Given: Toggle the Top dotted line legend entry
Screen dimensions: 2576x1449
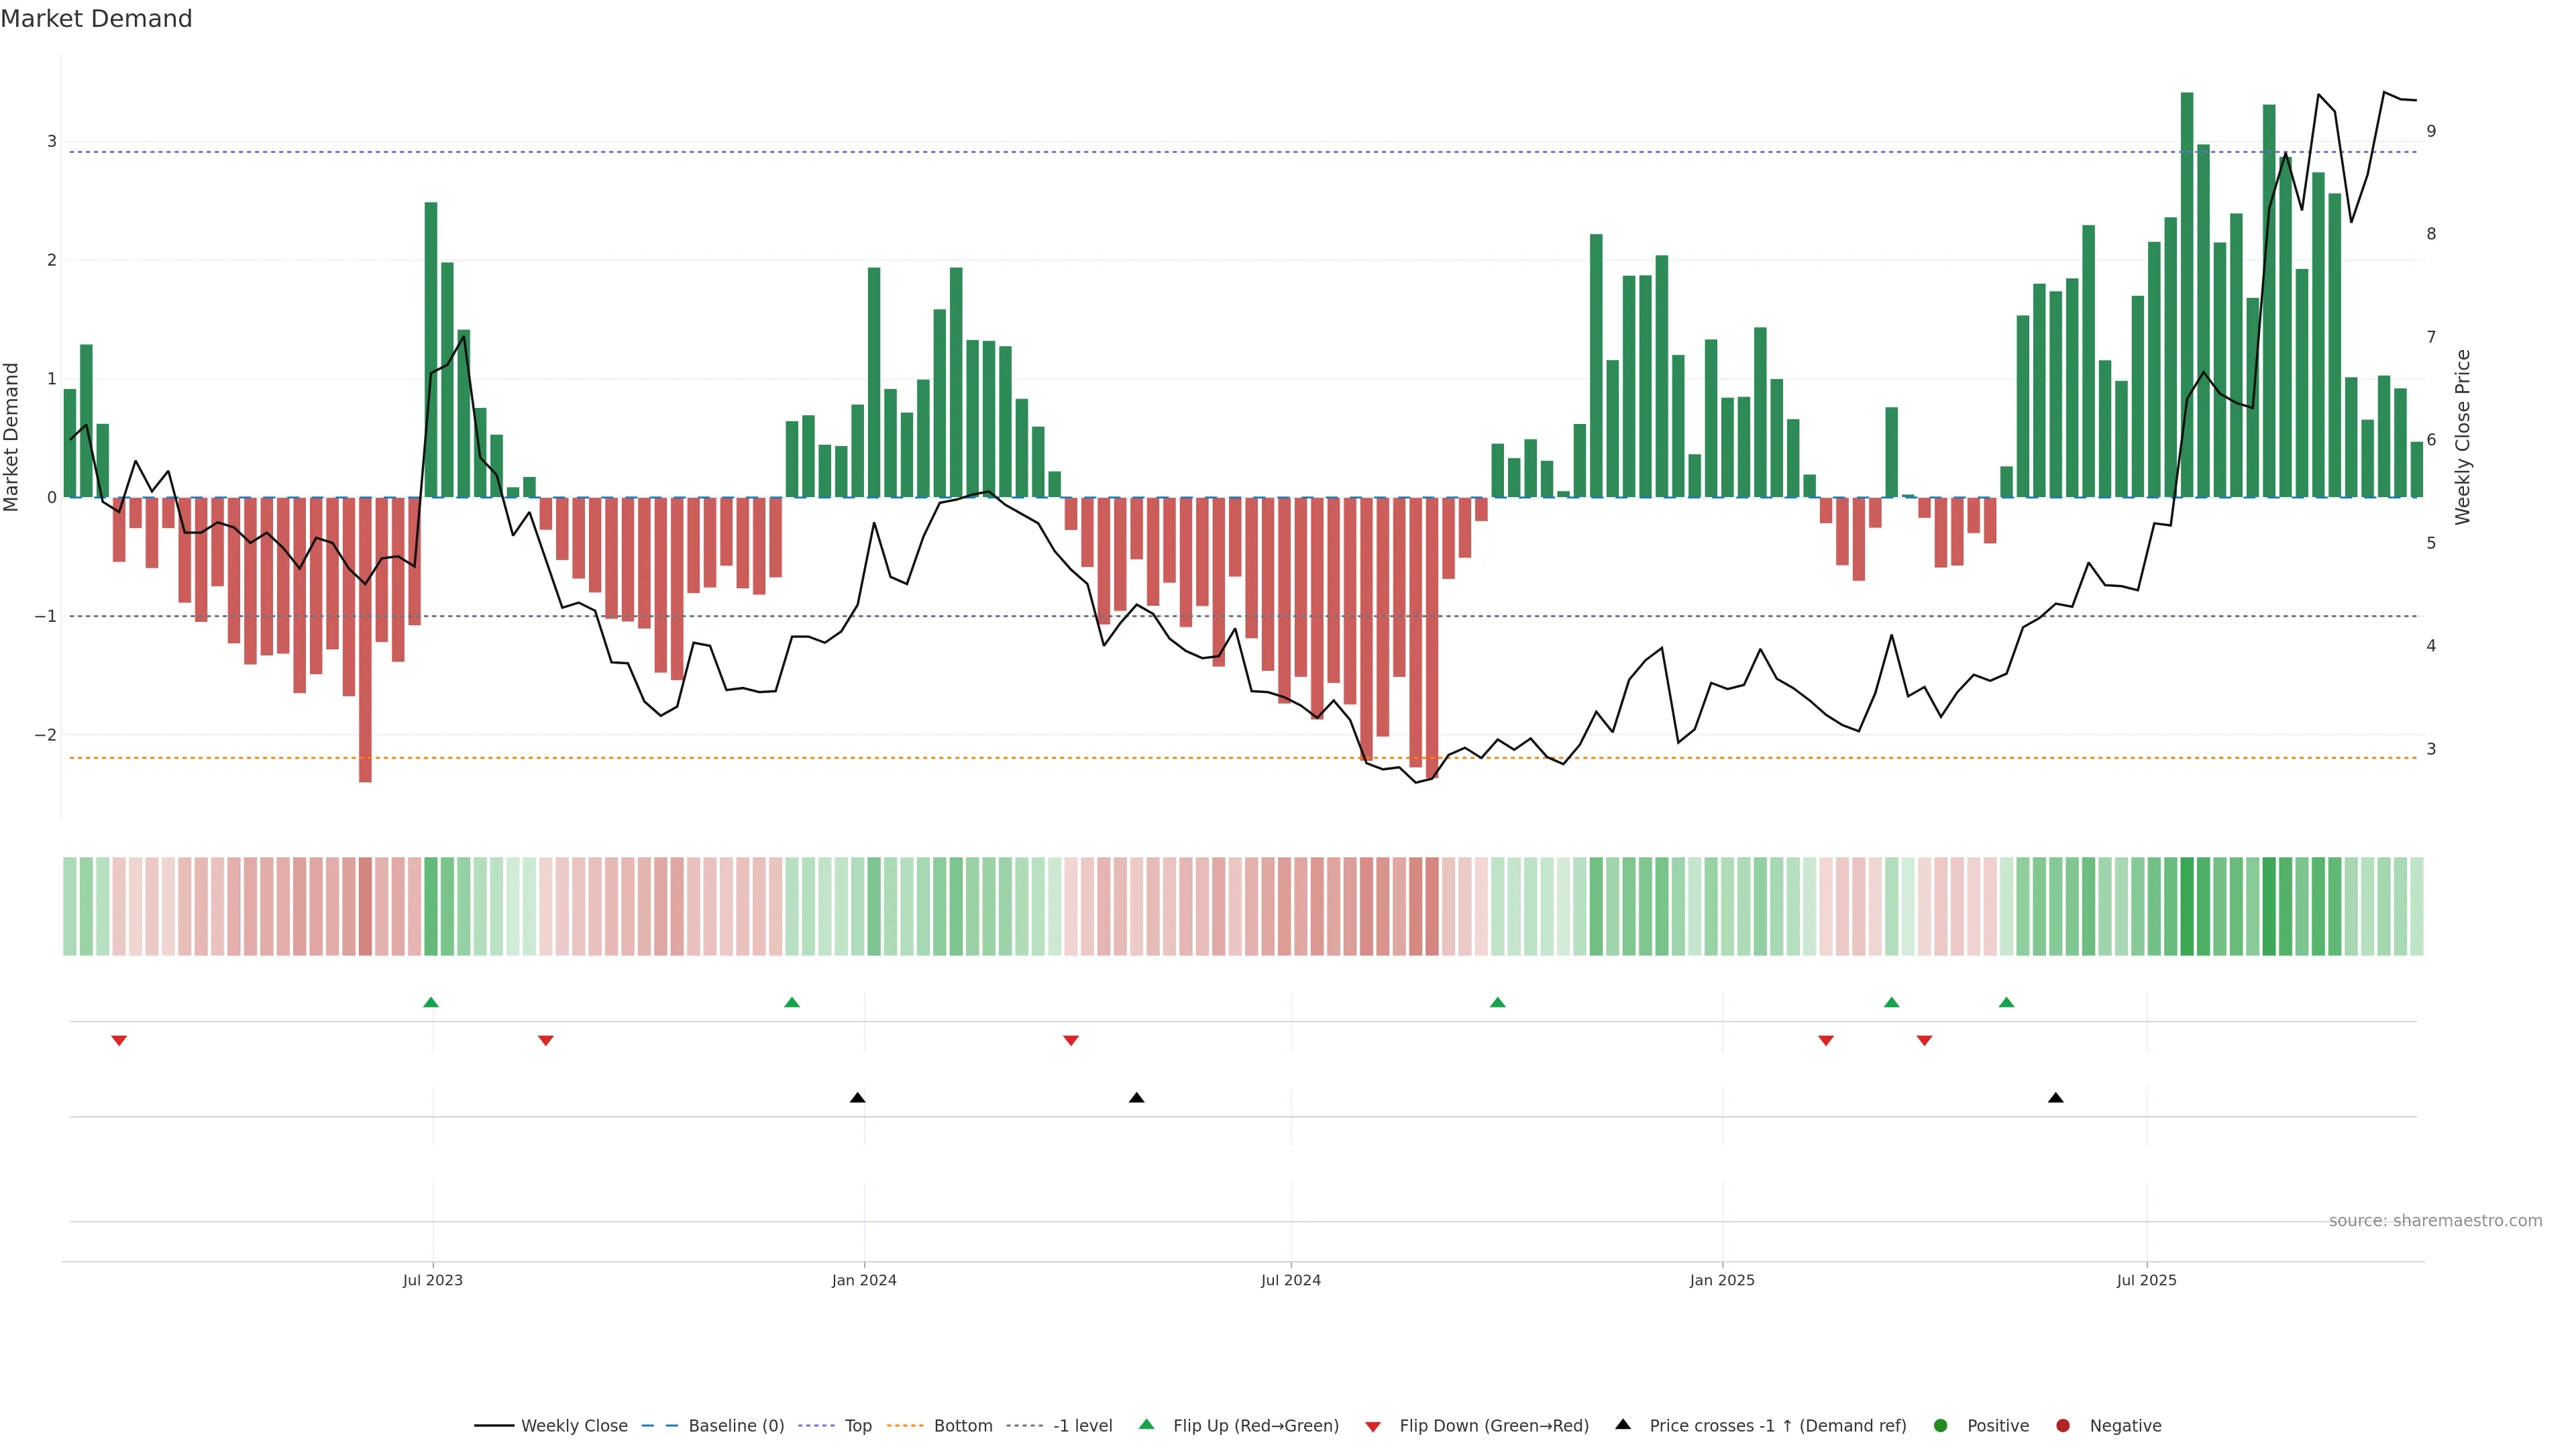Looking at the screenshot, I should (x=857, y=1426).
